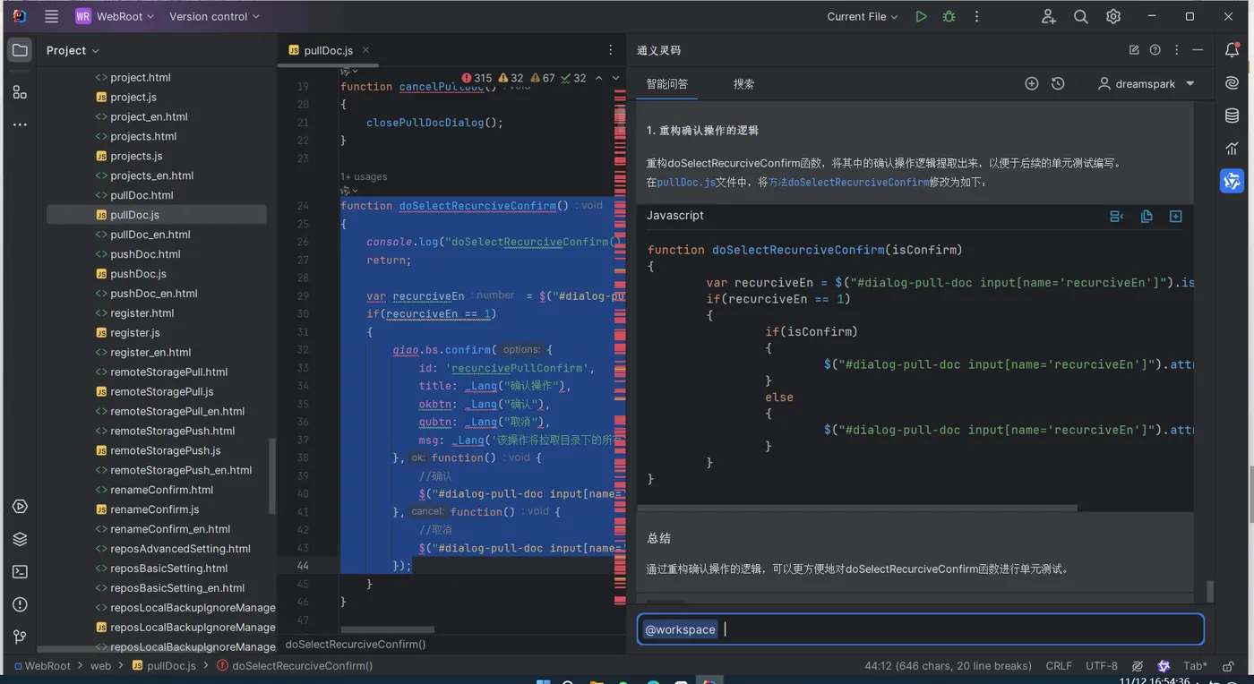This screenshot has height=684, width=1254.
Task: Open pushDoc.js in project tree
Action: click(138, 274)
